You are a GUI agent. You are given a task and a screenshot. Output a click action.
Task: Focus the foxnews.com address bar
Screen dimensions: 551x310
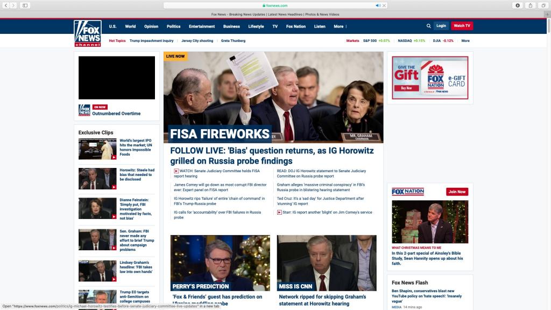click(275, 5)
